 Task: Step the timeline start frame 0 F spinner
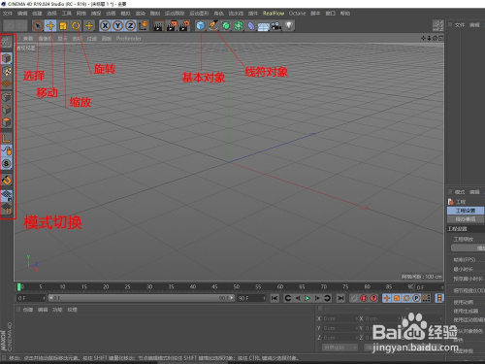[x=44, y=298]
